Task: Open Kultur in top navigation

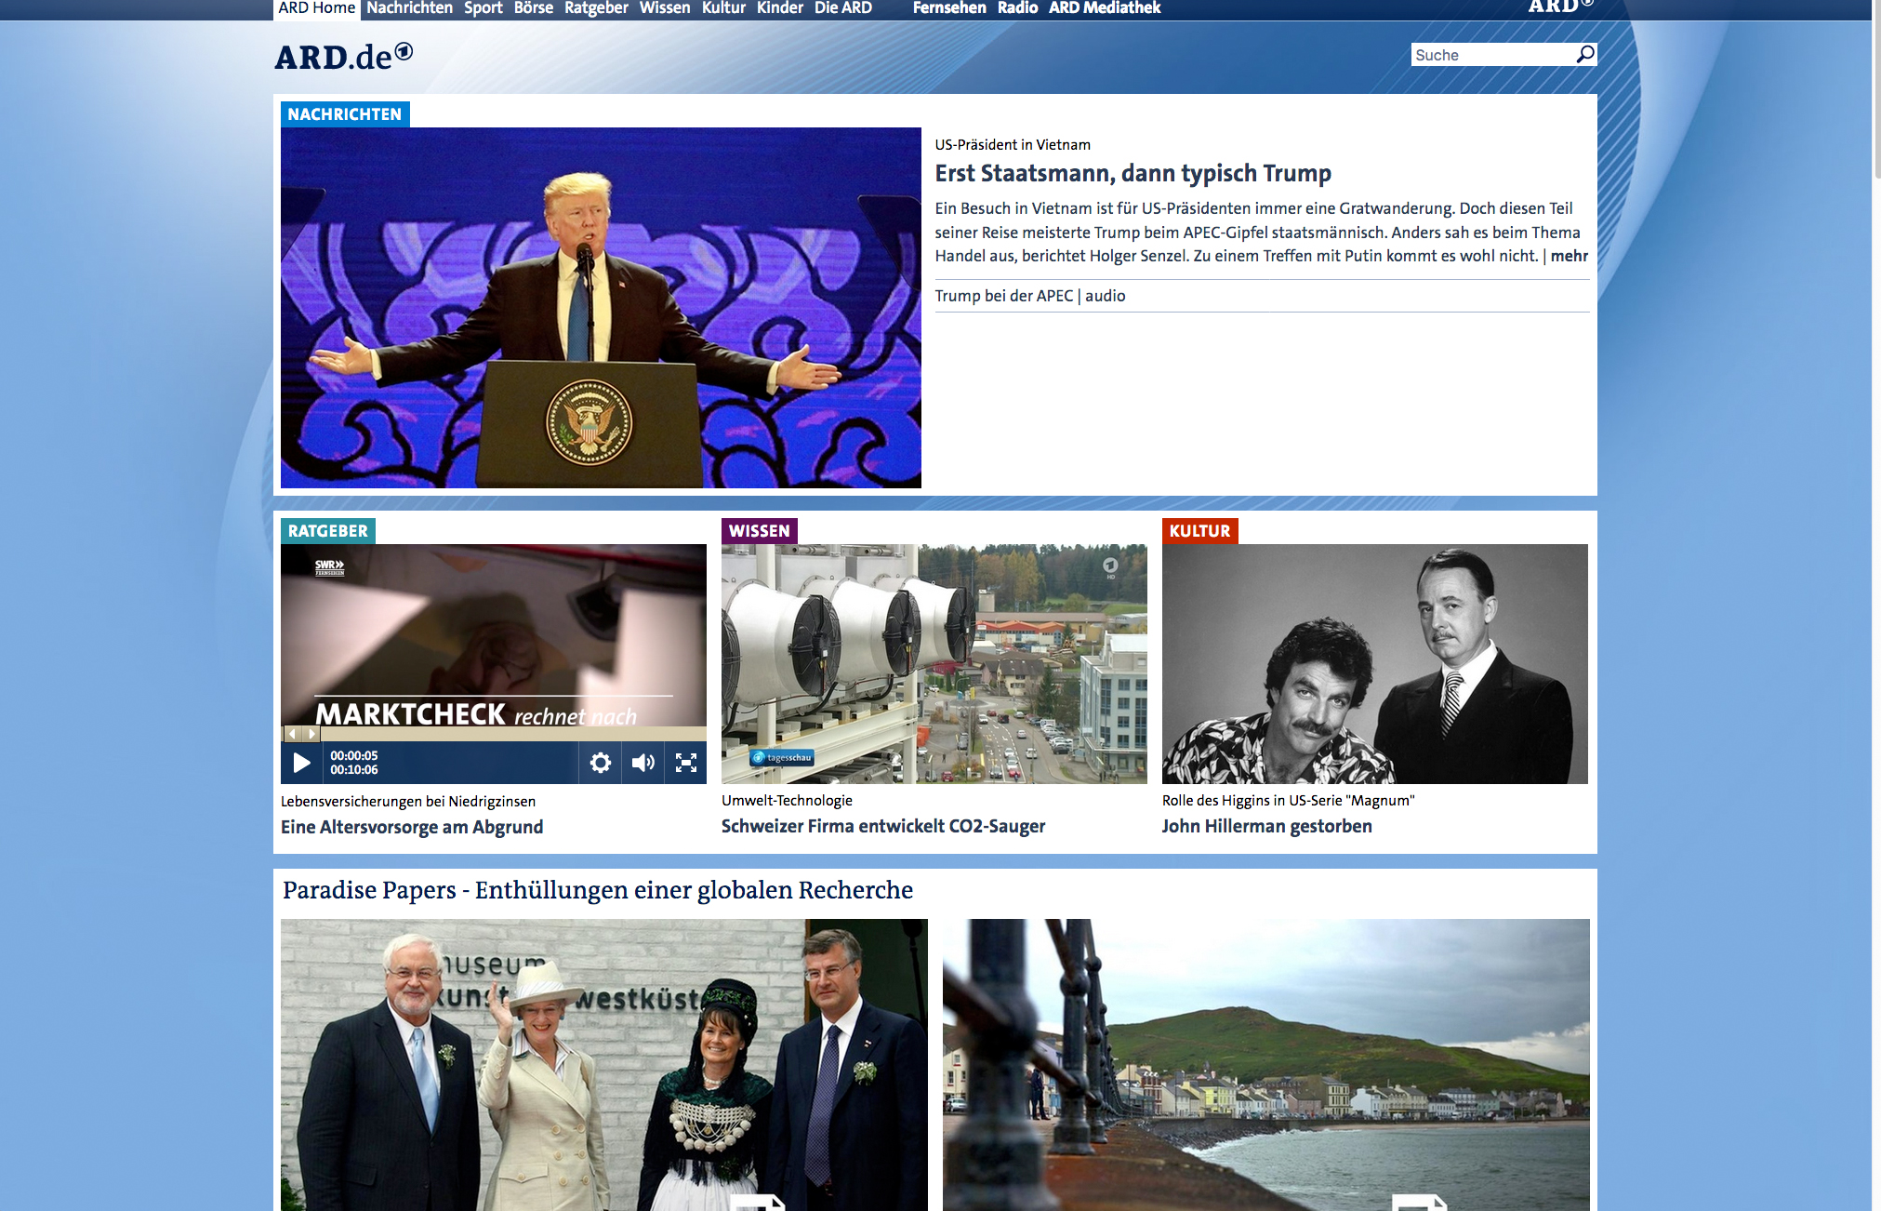Action: 723,8
